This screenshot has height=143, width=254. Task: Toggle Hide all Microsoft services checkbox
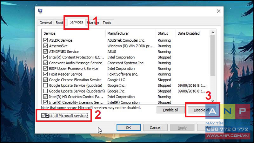coord(43,115)
